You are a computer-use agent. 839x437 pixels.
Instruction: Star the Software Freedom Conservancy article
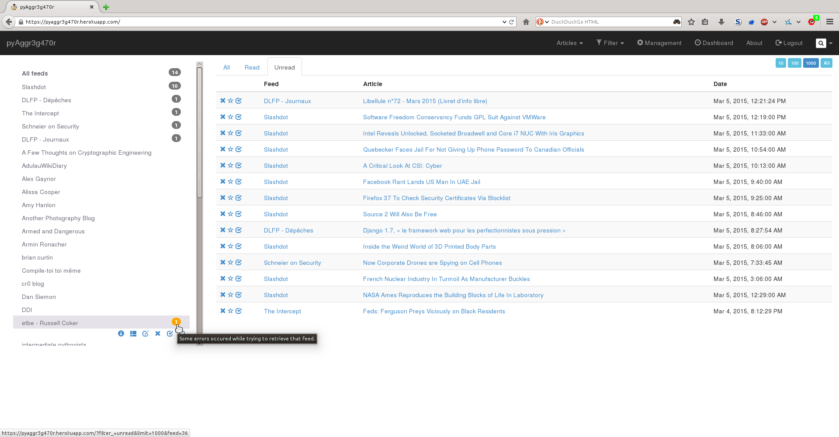[230, 117]
